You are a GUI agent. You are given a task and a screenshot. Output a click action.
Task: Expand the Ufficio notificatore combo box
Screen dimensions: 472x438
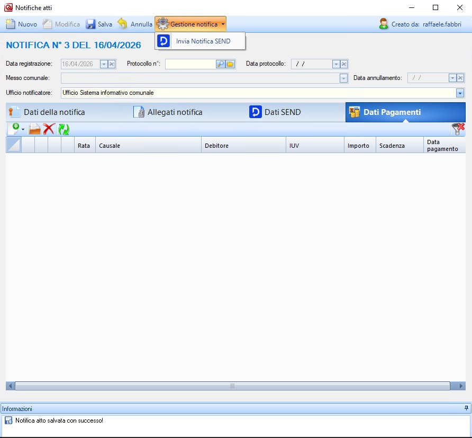coord(460,93)
